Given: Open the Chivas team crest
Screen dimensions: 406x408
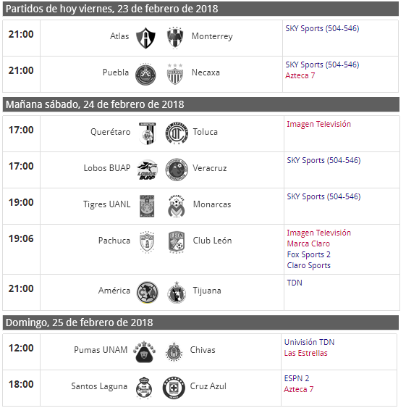Looking at the screenshot, I should (x=174, y=351).
